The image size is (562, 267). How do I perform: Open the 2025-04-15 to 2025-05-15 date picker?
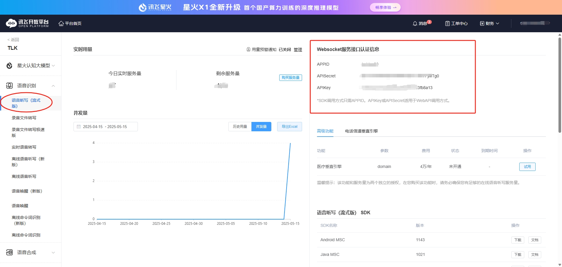105,127
